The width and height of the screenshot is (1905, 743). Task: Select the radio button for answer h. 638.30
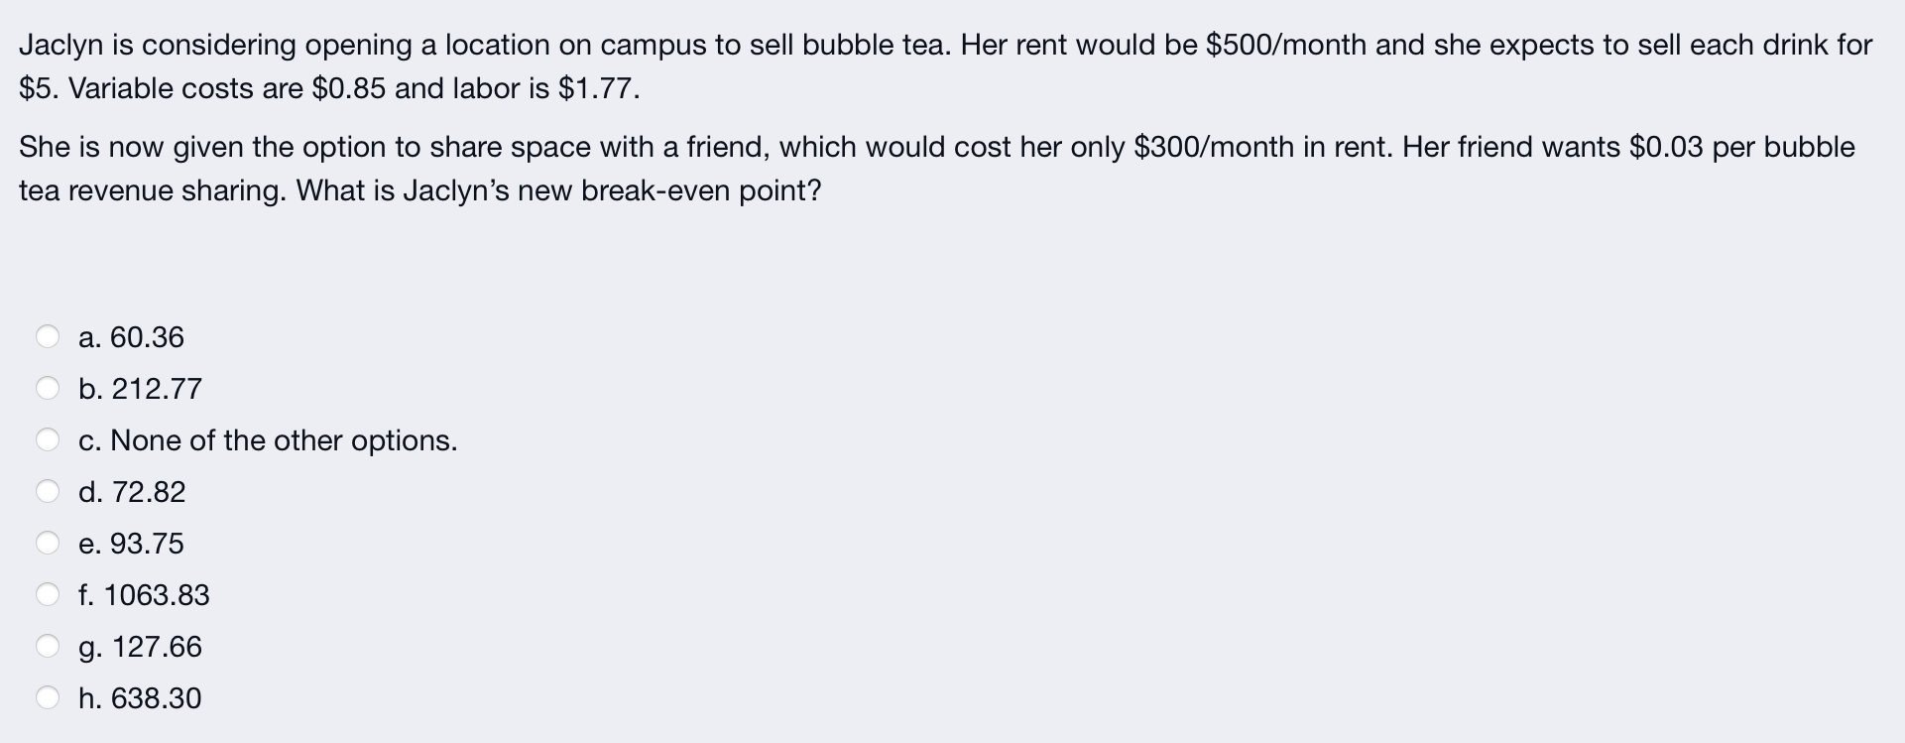(47, 697)
